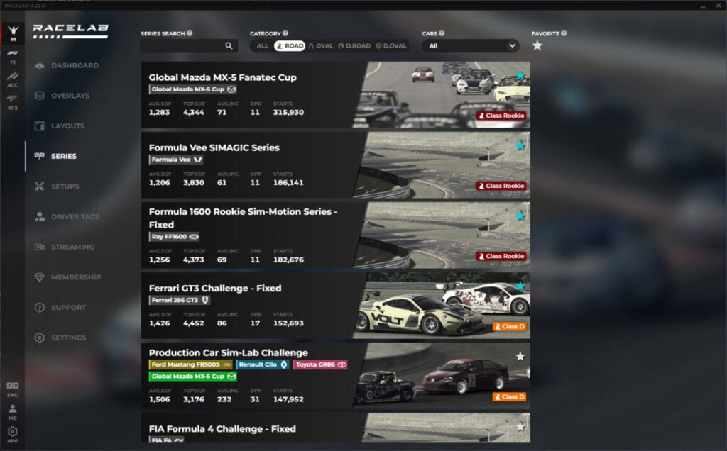Screen dimensions: 727x451
Task: Click the Ford Mustang FR500S yellow tag
Action: click(190, 364)
